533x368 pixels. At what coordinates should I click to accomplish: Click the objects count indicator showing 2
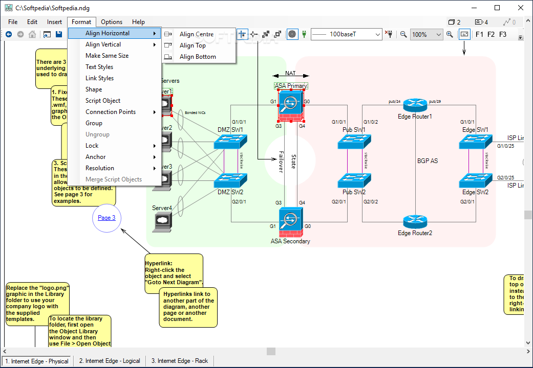[454, 22]
